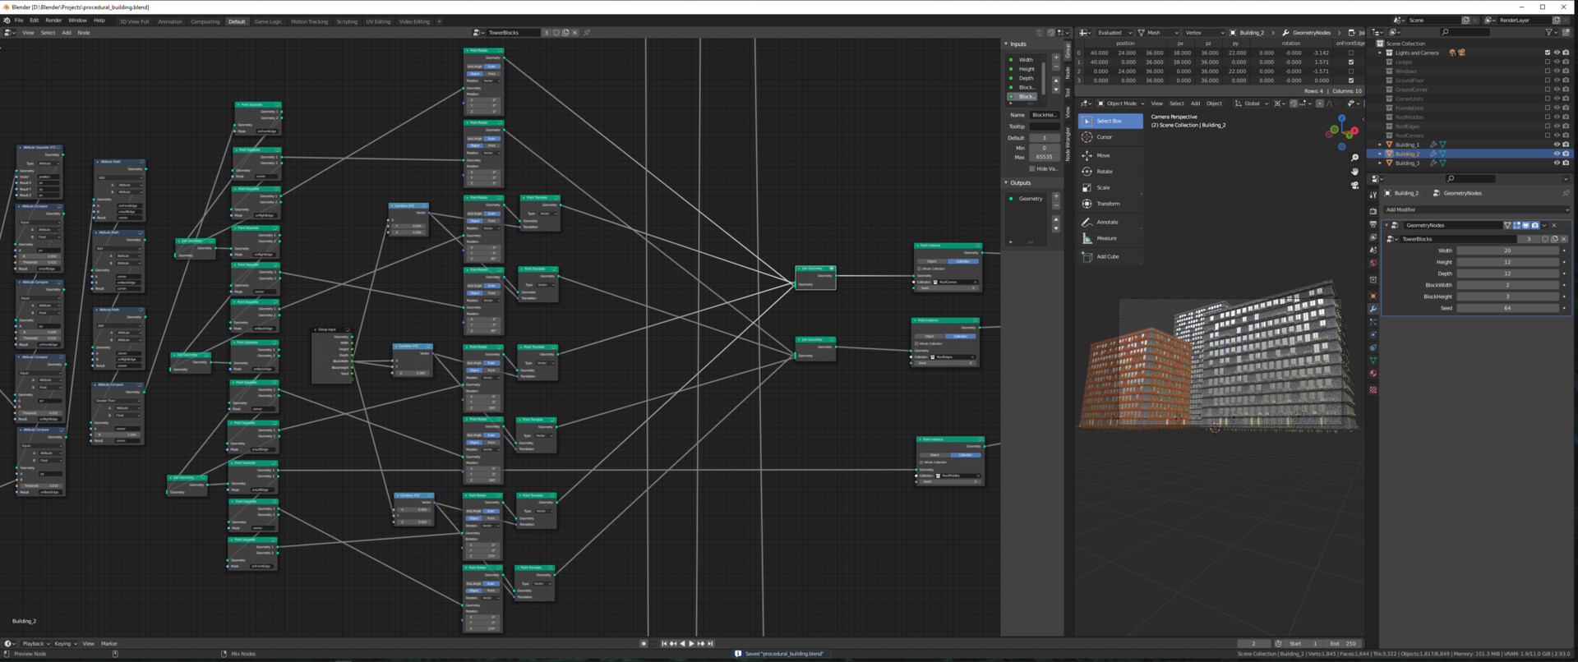The width and height of the screenshot is (1578, 662).
Task: Click the BlockWidth value slider in modifier
Action: (x=1507, y=285)
